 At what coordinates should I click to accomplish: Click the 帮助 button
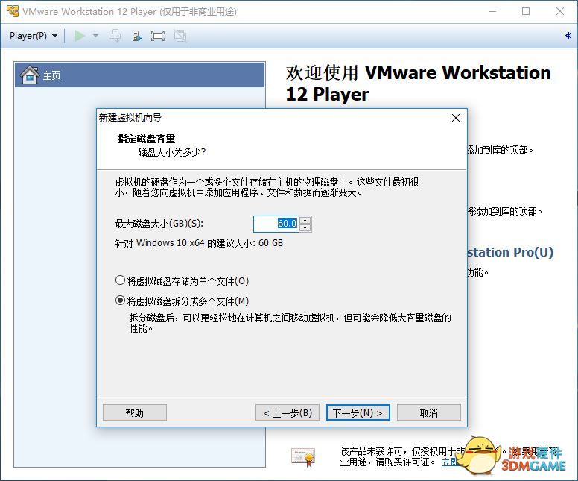(x=135, y=412)
